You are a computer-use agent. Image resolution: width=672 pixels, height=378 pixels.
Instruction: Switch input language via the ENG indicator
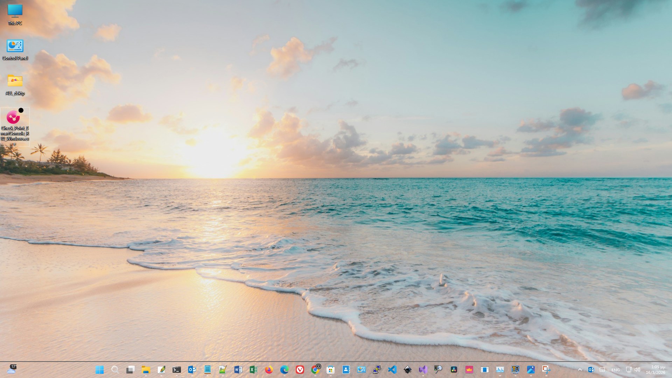[x=615, y=370]
